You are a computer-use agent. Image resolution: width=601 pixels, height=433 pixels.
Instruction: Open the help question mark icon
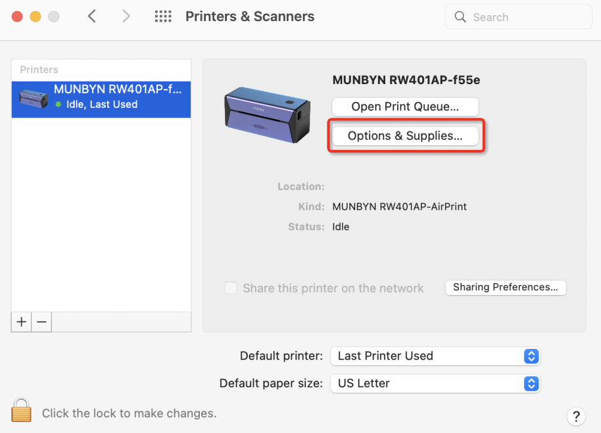(x=576, y=417)
